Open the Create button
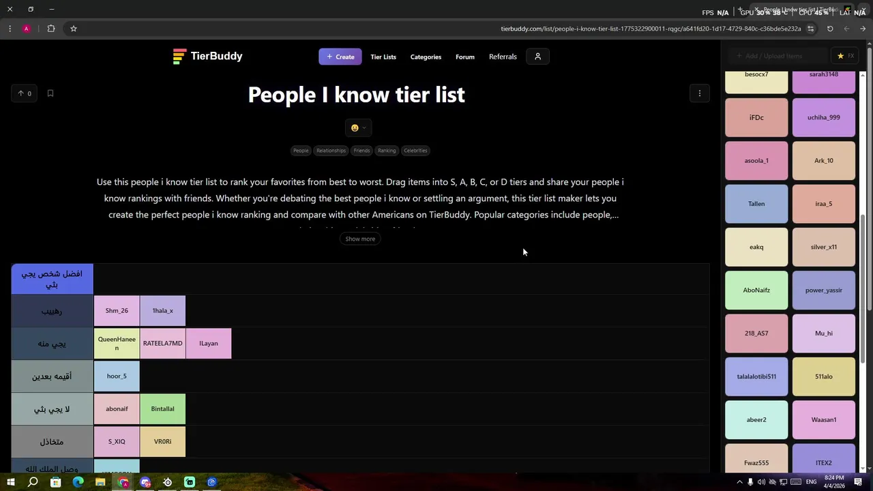The image size is (873, 491). pos(340,57)
